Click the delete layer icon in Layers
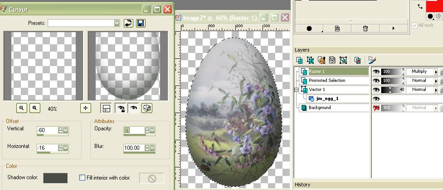This screenshot has height=190, width=443. click(x=357, y=60)
